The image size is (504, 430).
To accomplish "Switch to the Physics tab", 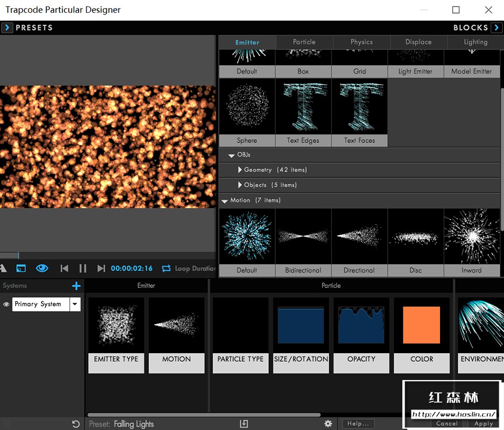I will 361,42.
